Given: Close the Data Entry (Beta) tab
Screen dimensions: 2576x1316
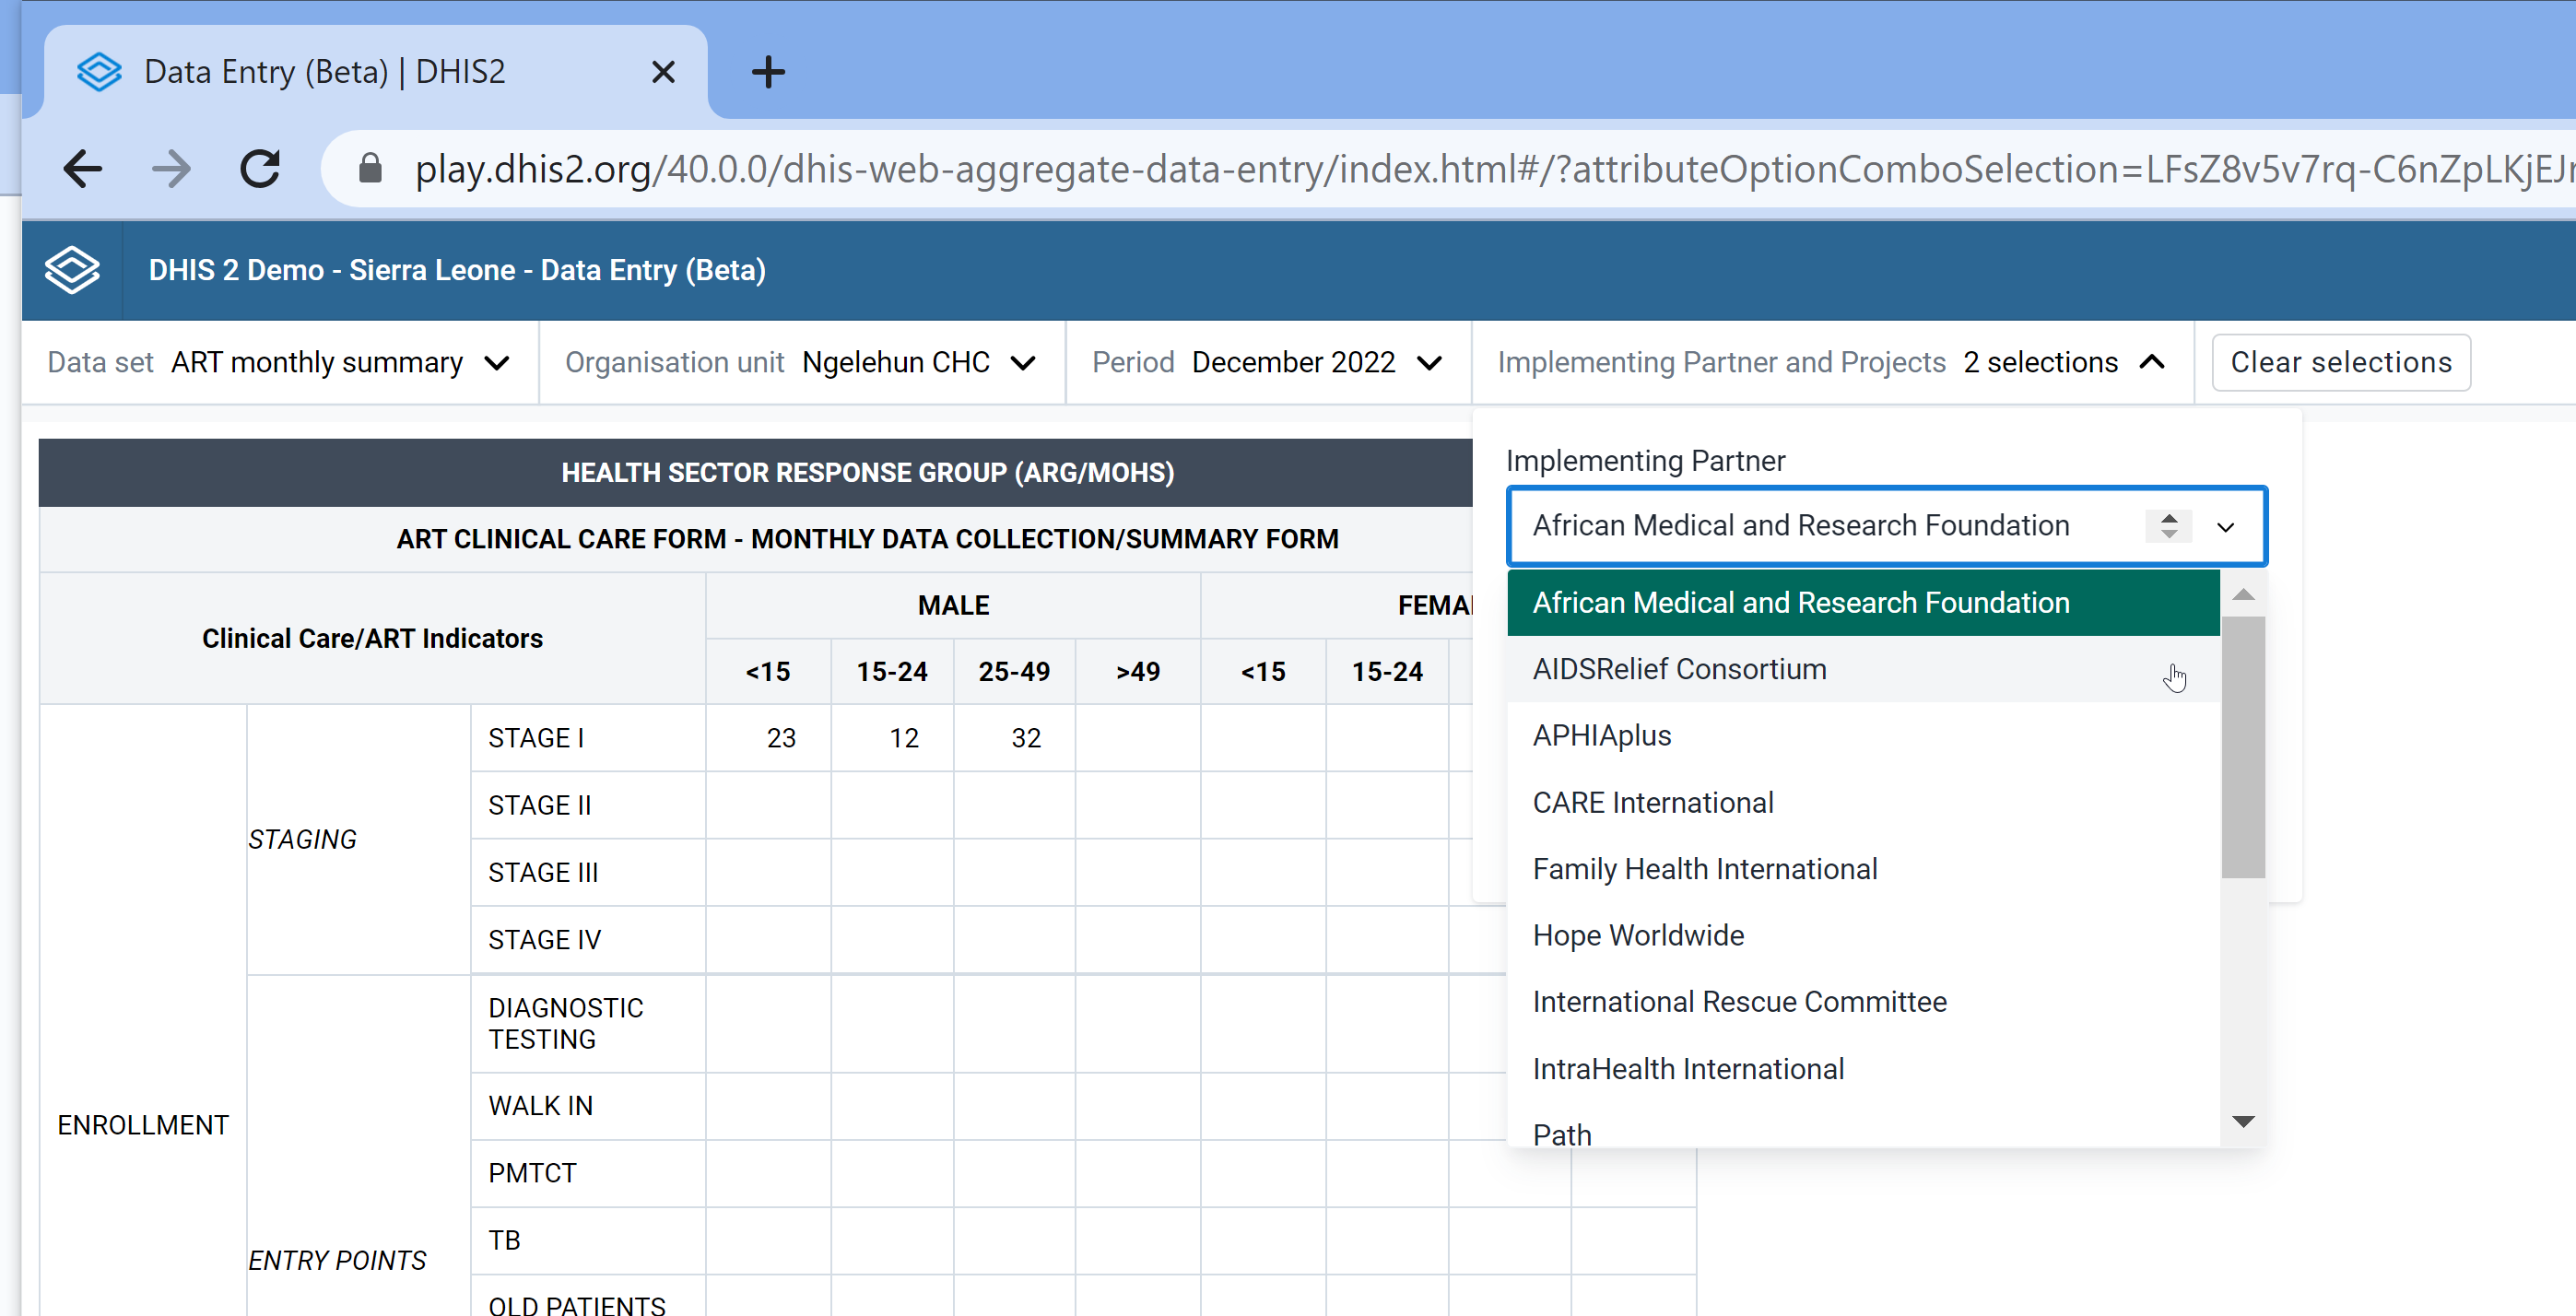Looking at the screenshot, I should [x=663, y=72].
